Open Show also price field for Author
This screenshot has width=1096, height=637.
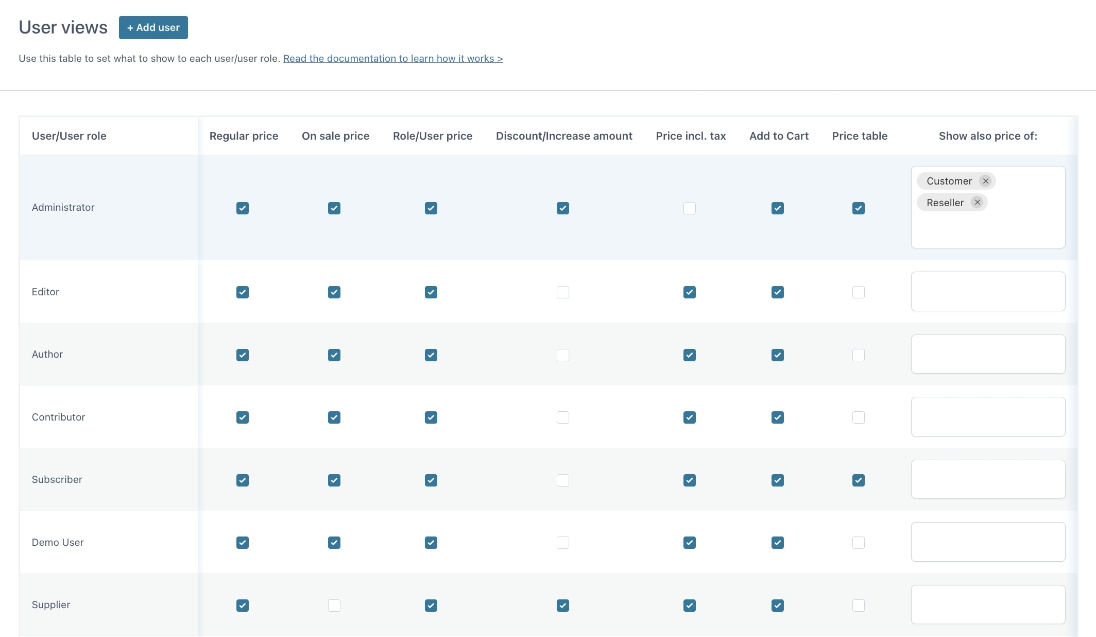click(x=988, y=354)
